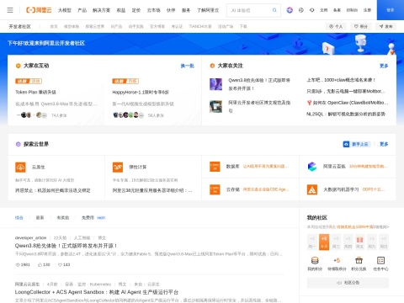Click the highlighted orange 今天 check-in tile
This screenshot has height=303, width=404.
click(324, 242)
